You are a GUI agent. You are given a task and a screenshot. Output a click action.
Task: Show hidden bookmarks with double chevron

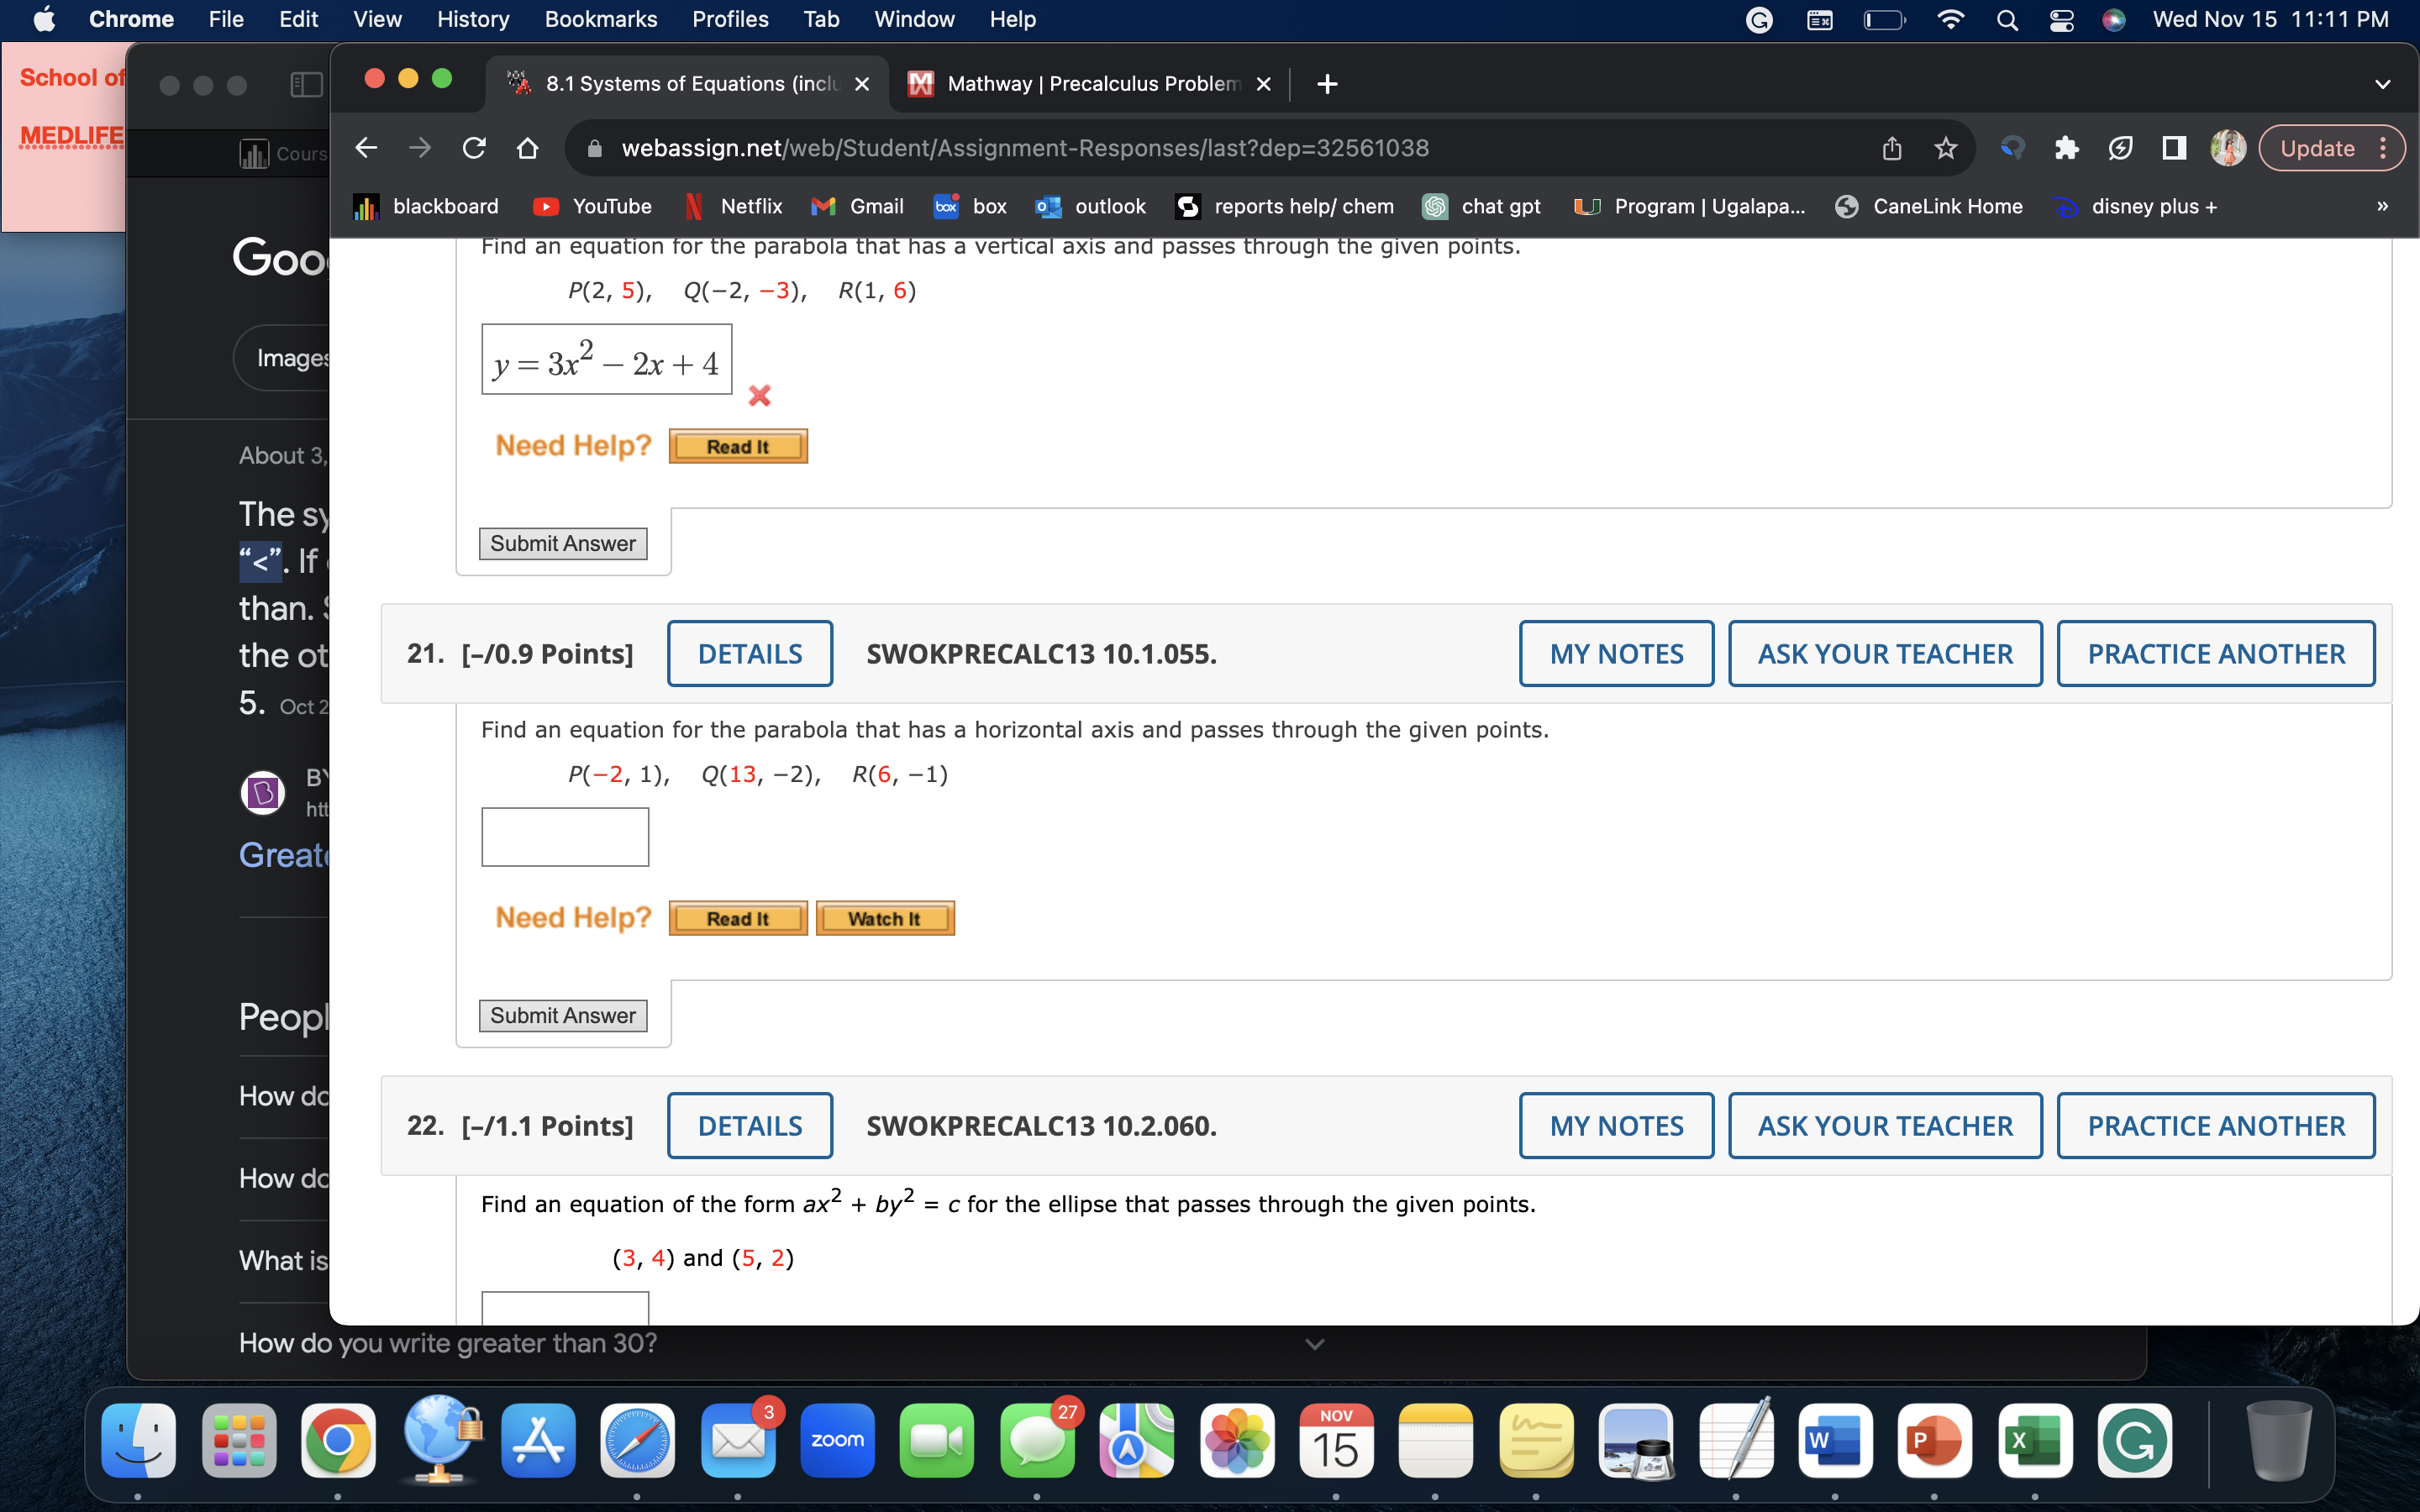(x=2382, y=206)
